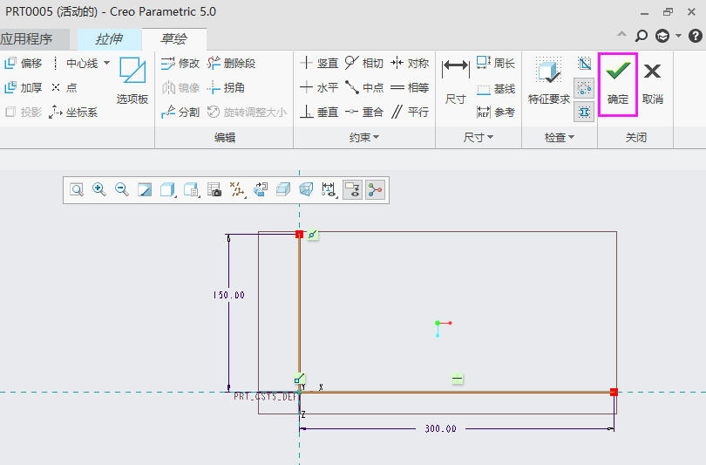Click the PRT_CSYS_DEF coordinate label
The height and width of the screenshot is (465, 706).
pyautogui.click(x=266, y=396)
